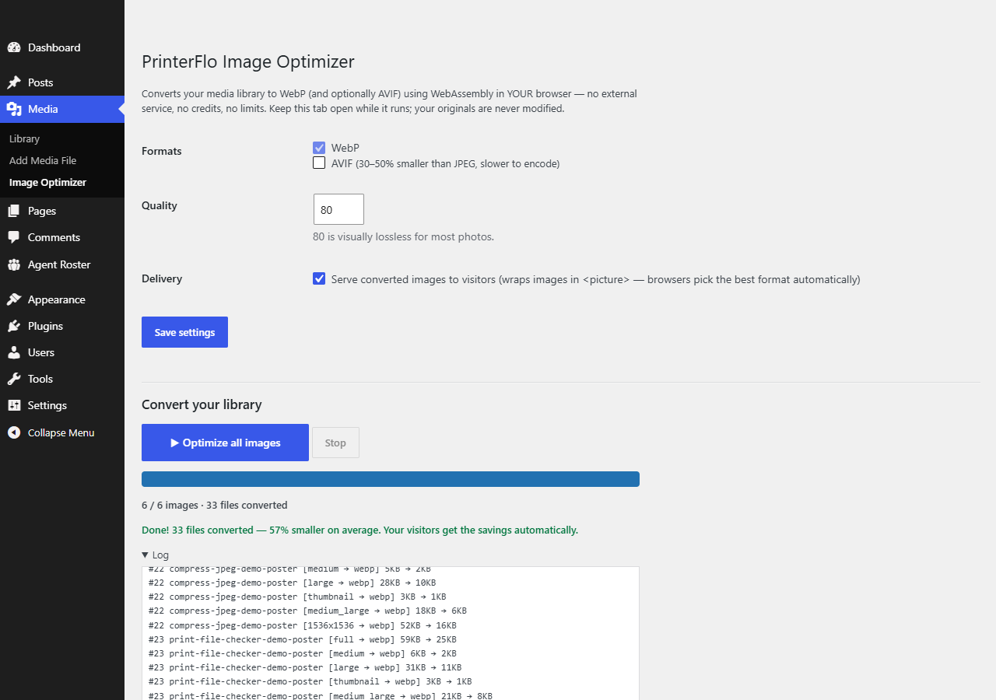Click the Collapse Menu arrow icon
Image resolution: width=996 pixels, height=700 pixels.
tap(14, 432)
